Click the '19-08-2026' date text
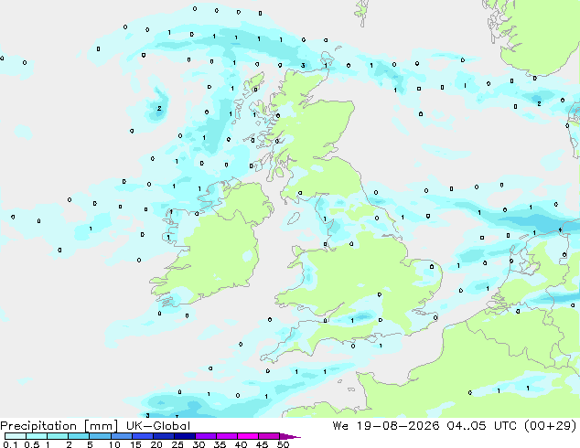This screenshot has width=580, height=448. [x=398, y=426]
